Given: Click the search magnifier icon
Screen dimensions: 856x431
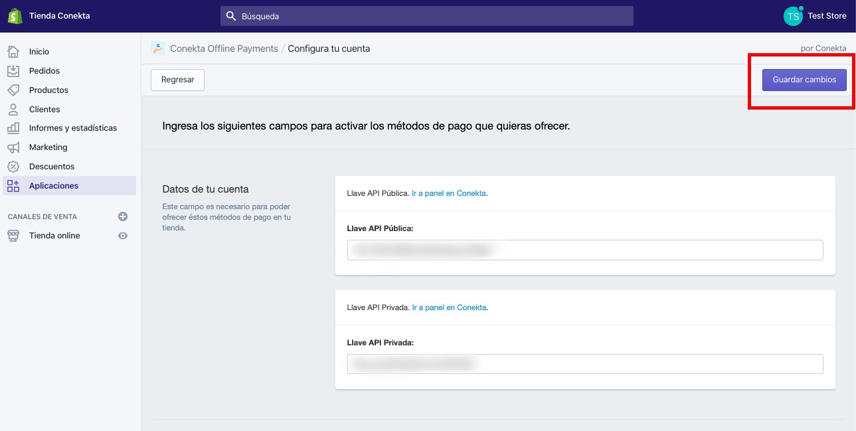Looking at the screenshot, I should click(x=231, y=16).
